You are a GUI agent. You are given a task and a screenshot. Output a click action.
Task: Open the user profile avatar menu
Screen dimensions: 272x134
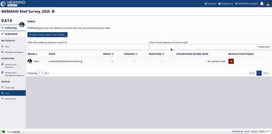tap(268, 4)
